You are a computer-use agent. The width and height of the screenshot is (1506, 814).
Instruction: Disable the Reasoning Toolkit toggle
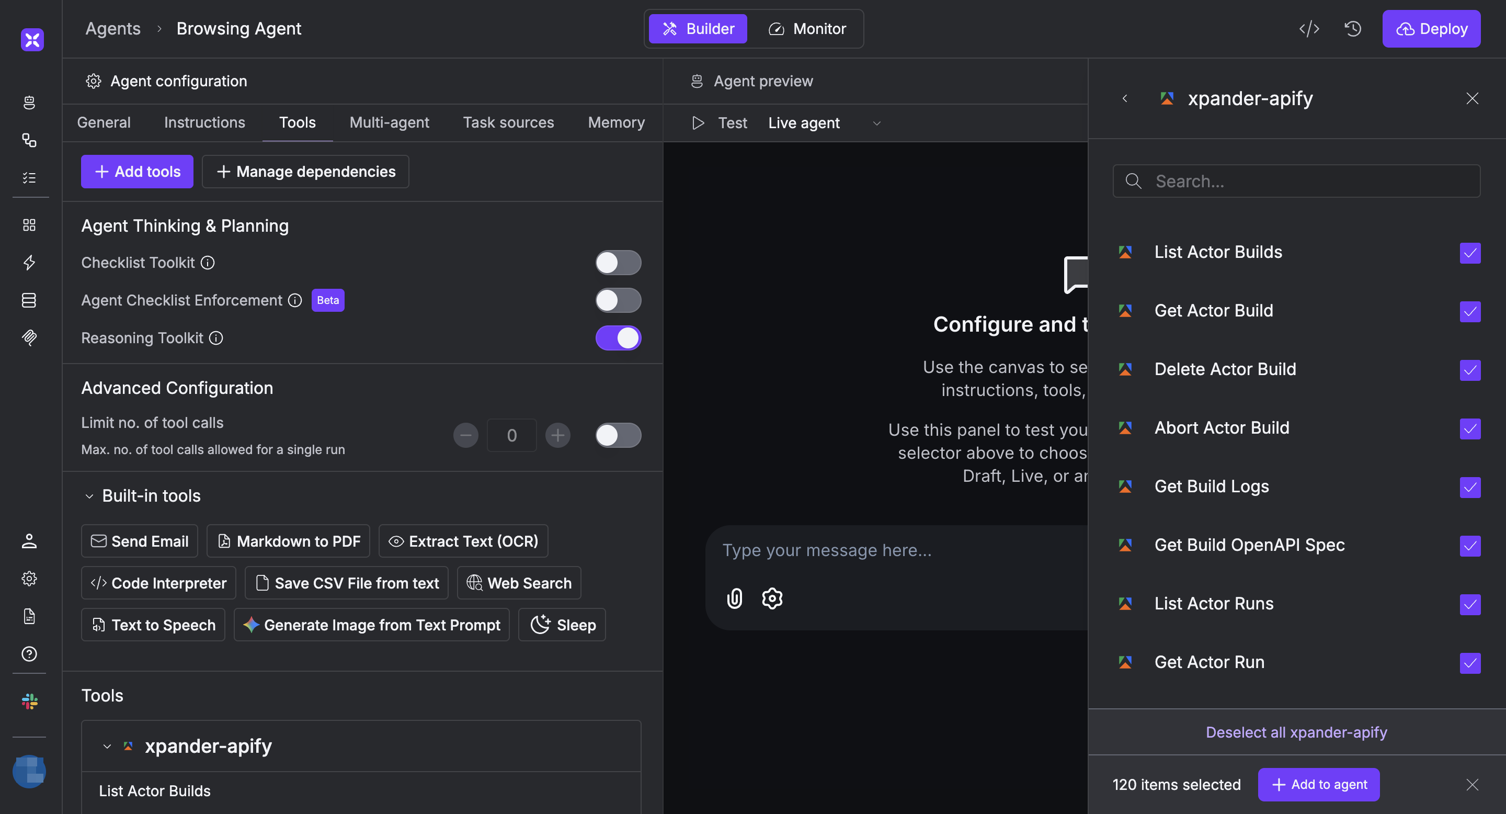[x=618, y=338]
